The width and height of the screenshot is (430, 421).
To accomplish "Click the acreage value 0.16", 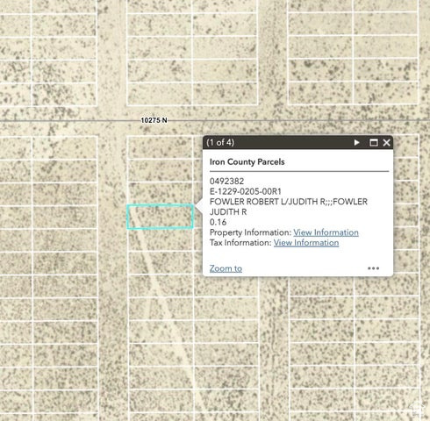I will 218,222.
